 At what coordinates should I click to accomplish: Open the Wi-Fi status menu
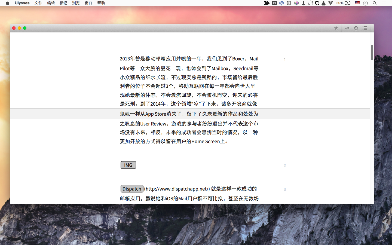click(x=330, y=3)
